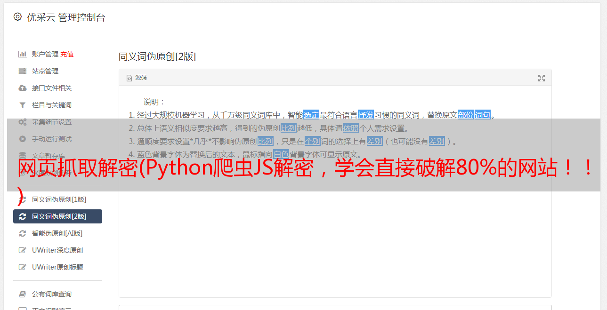This screenshot has width=607, height=310.
Task: Click the filter icon beside 栏目与关键词
Action: [22, 105]
